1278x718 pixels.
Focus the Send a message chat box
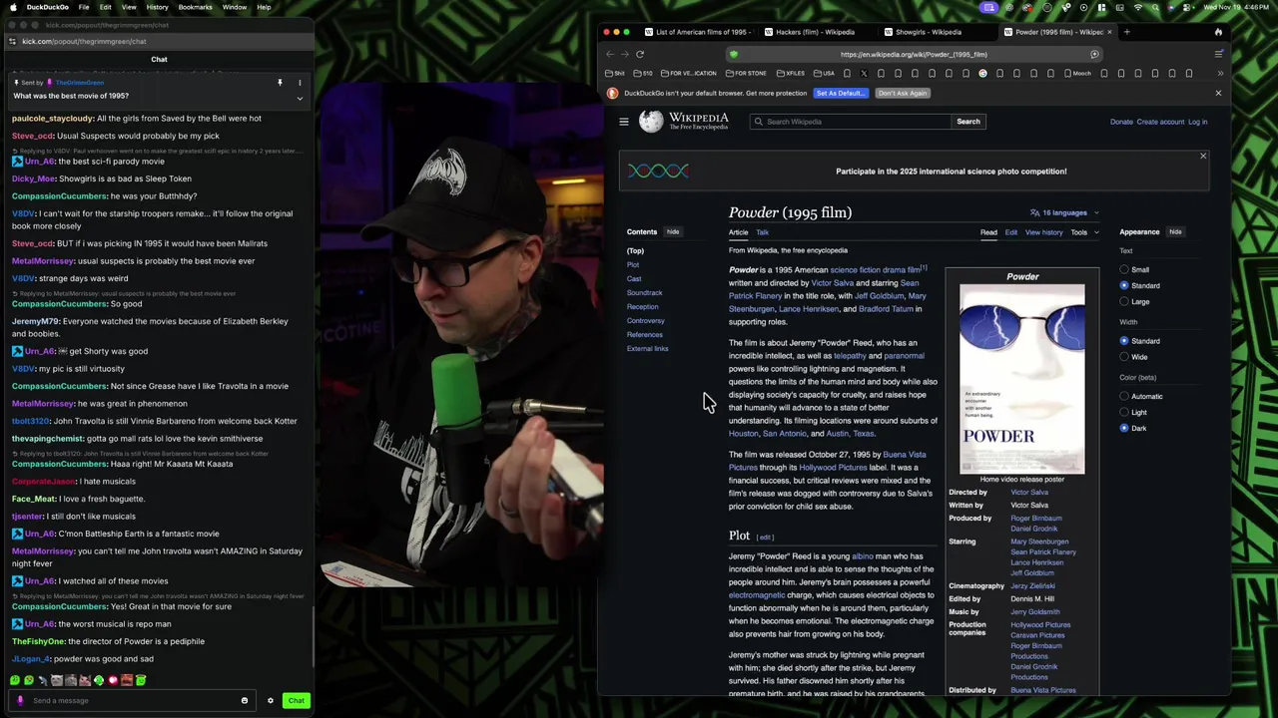[x=130, y=700]
